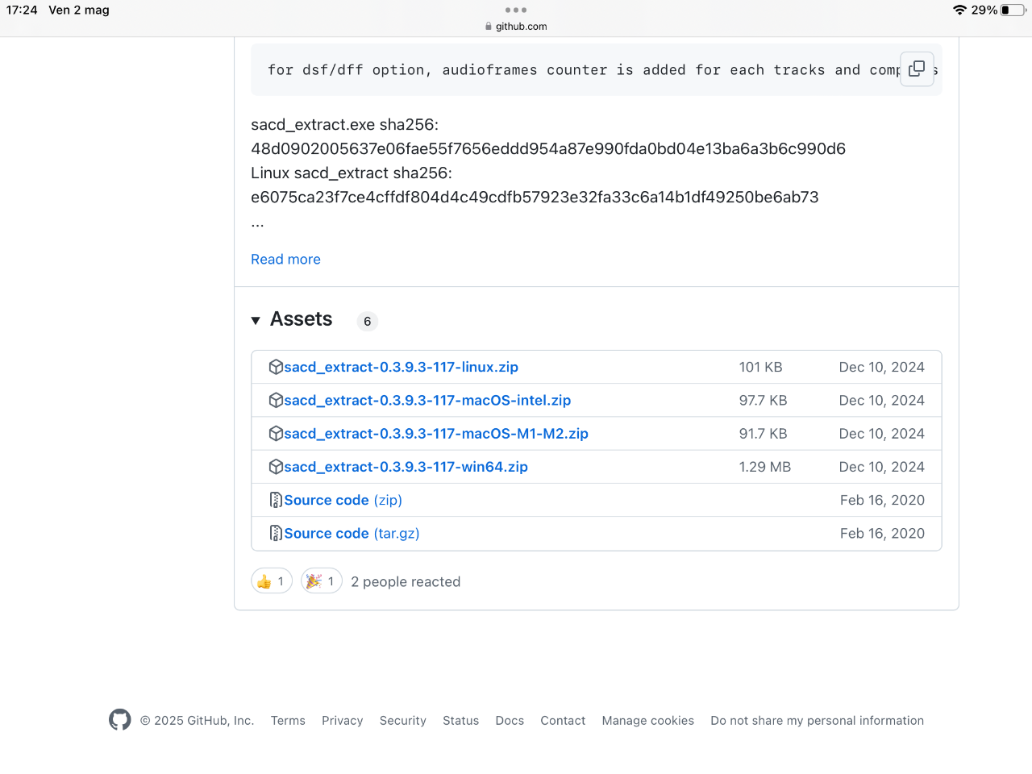This screenshot has width=1032, height=774.
Task: Download sacd_extract-0.3.9.3-117-linux.zip
Action: pyautogui.click(x=401, y=367)
